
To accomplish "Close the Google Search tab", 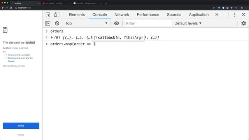I will pyautogui.click(x=101, y=3).
